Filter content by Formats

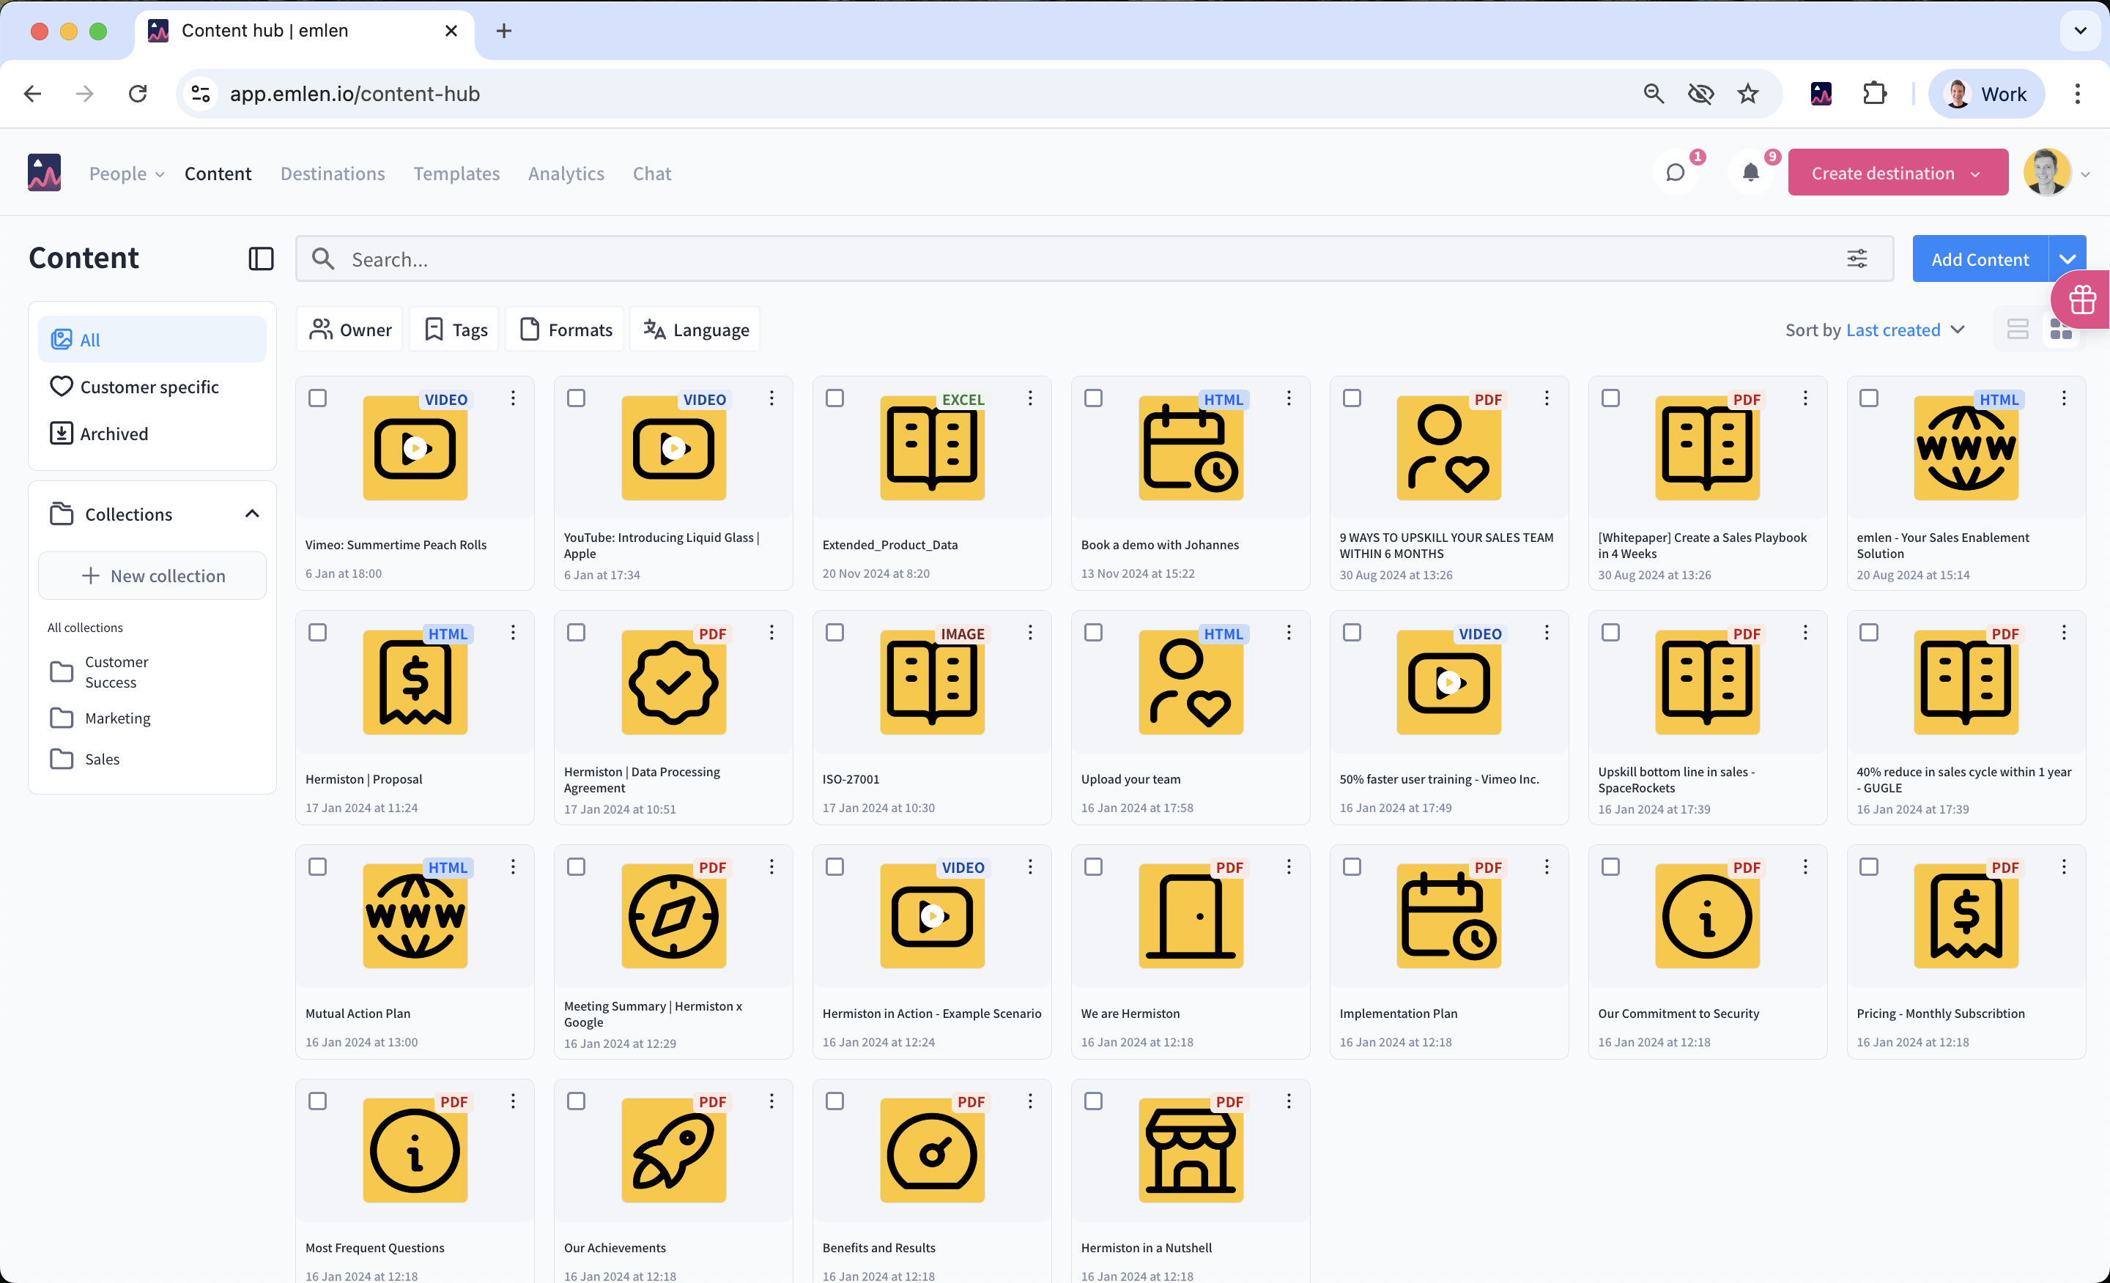pyautogui.click(x=566, y=330)
